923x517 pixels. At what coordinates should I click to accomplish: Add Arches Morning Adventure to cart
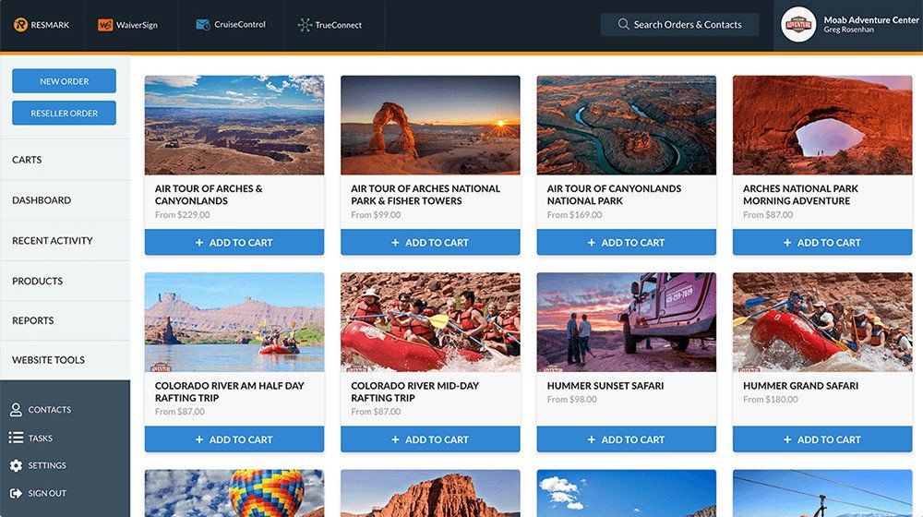(x=822, y=242)
